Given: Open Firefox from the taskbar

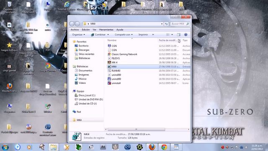Looking at the screenshot, I should pos(152,147).
